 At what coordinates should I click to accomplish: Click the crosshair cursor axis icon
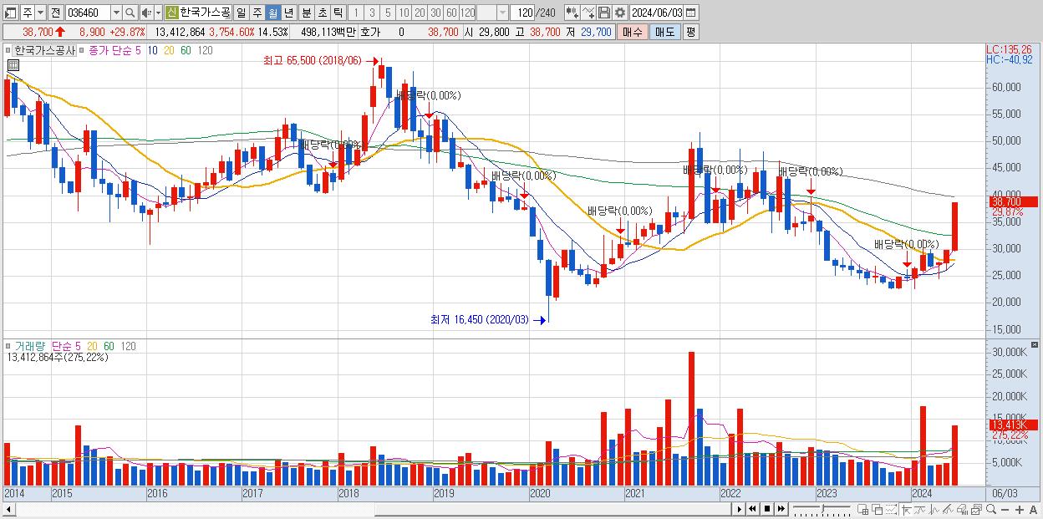pyautogui.click(x=906, y=509)
